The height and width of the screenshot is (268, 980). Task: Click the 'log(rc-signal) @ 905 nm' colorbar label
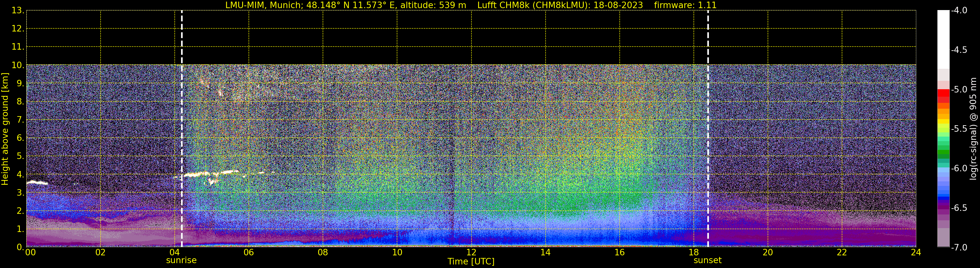coord(973,129)
